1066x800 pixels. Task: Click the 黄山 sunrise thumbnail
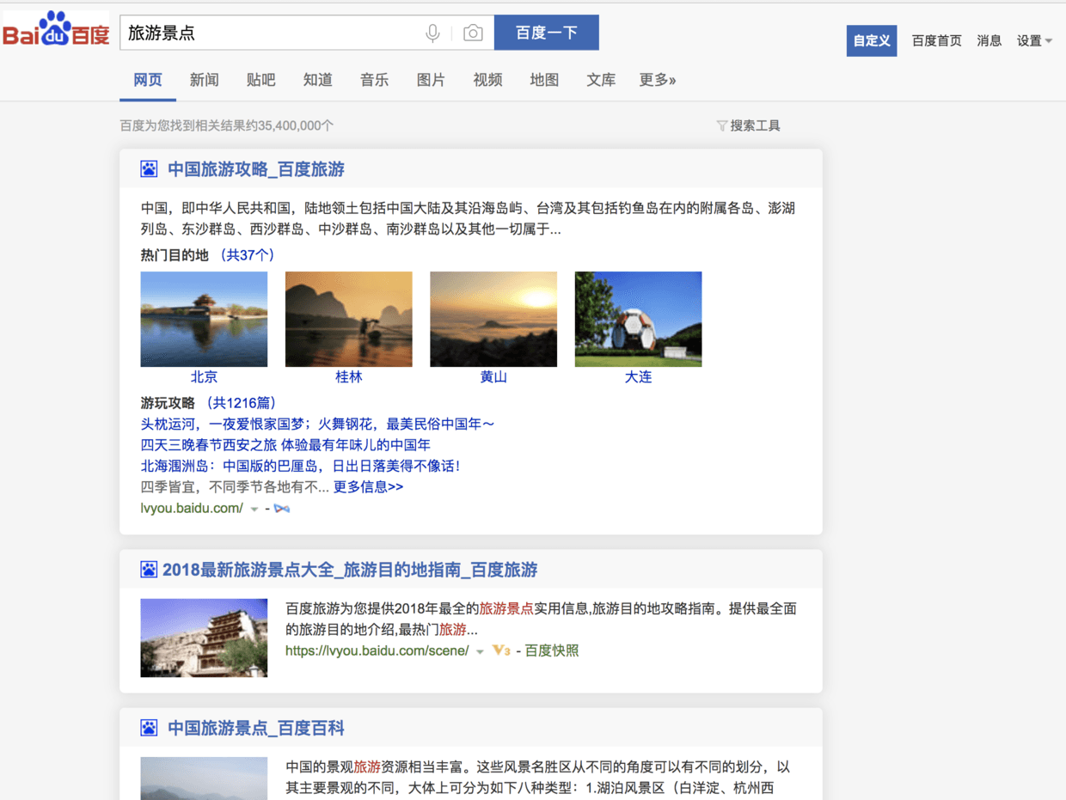pyautogui.click(x=493, y=320)
